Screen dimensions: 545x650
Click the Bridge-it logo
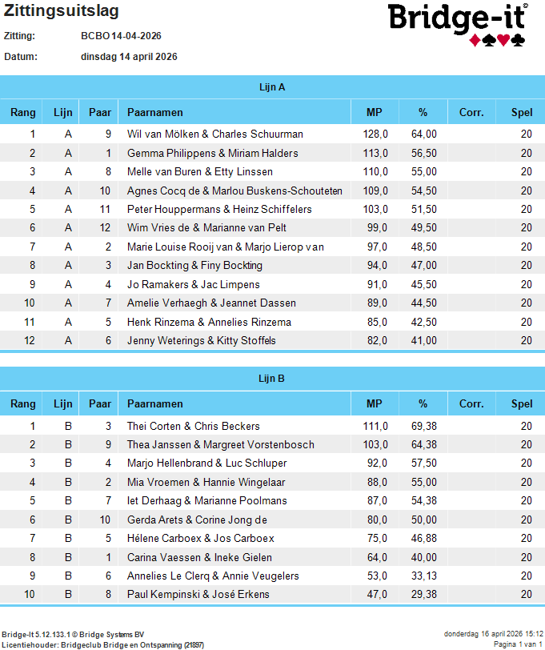[x=458, y=25]
